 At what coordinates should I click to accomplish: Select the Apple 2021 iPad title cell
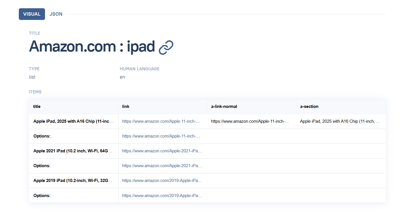[x=73, y=151]
